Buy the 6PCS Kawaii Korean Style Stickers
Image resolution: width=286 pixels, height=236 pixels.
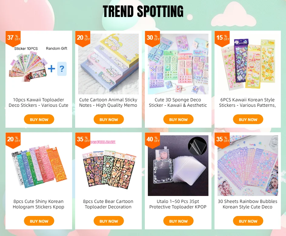248,120
